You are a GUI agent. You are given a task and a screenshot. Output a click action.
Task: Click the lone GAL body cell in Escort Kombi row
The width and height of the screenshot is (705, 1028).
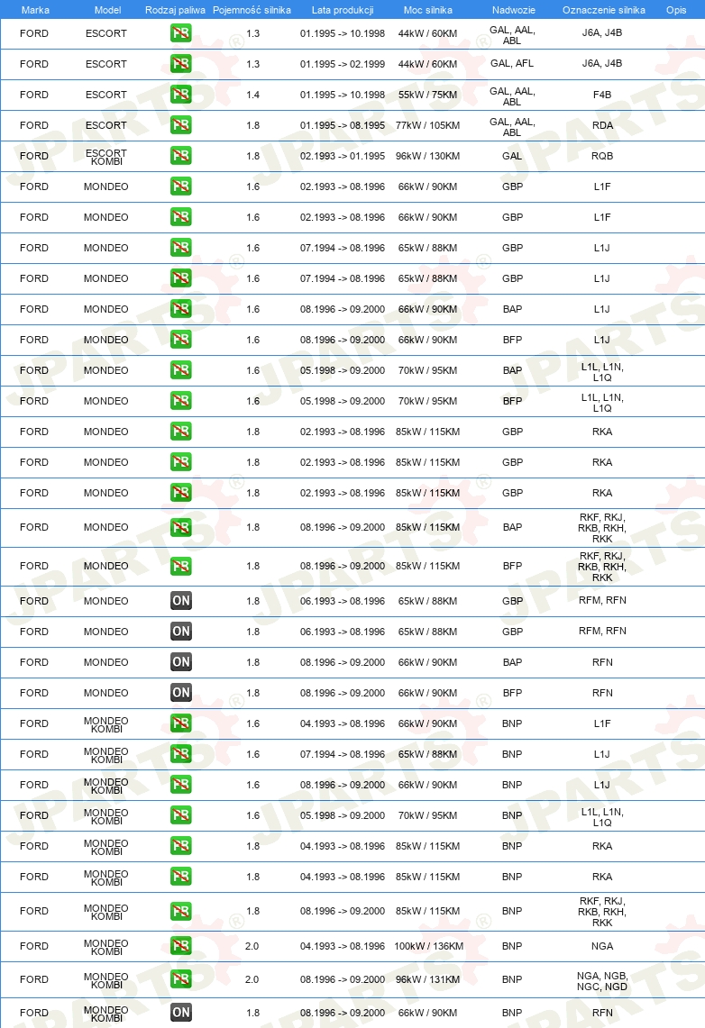coord(512,156)
